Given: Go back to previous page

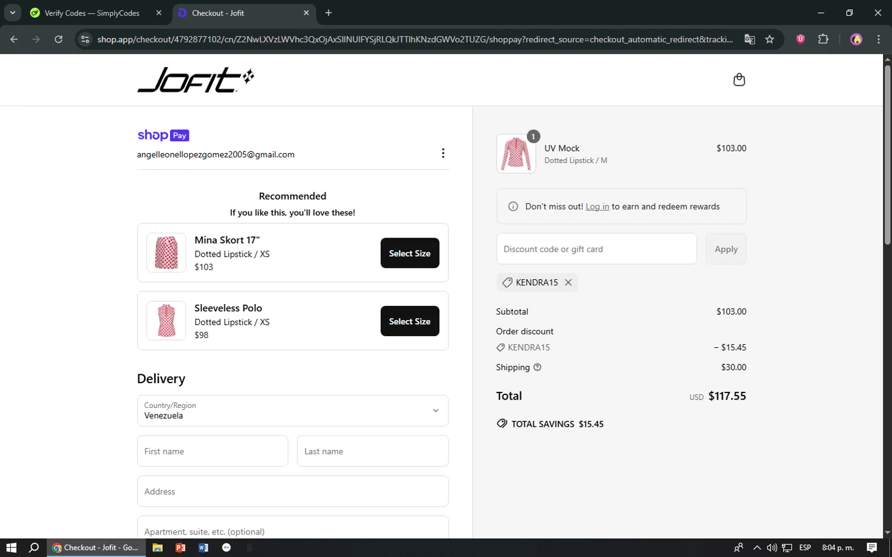Looking at the screenshot, I should tap(14, 39).
